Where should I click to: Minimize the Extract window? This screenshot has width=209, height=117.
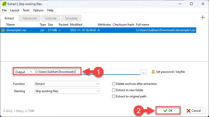[x=180, y=4]
